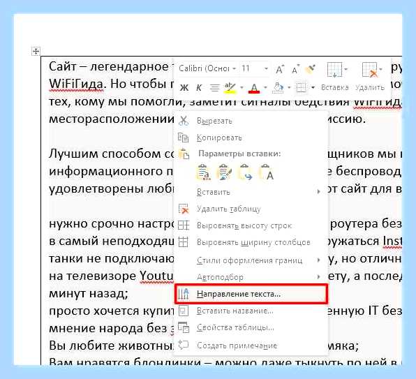Choose Создать примечание menu entry
The height and width of the screenshot is (379, 416).
251,345
